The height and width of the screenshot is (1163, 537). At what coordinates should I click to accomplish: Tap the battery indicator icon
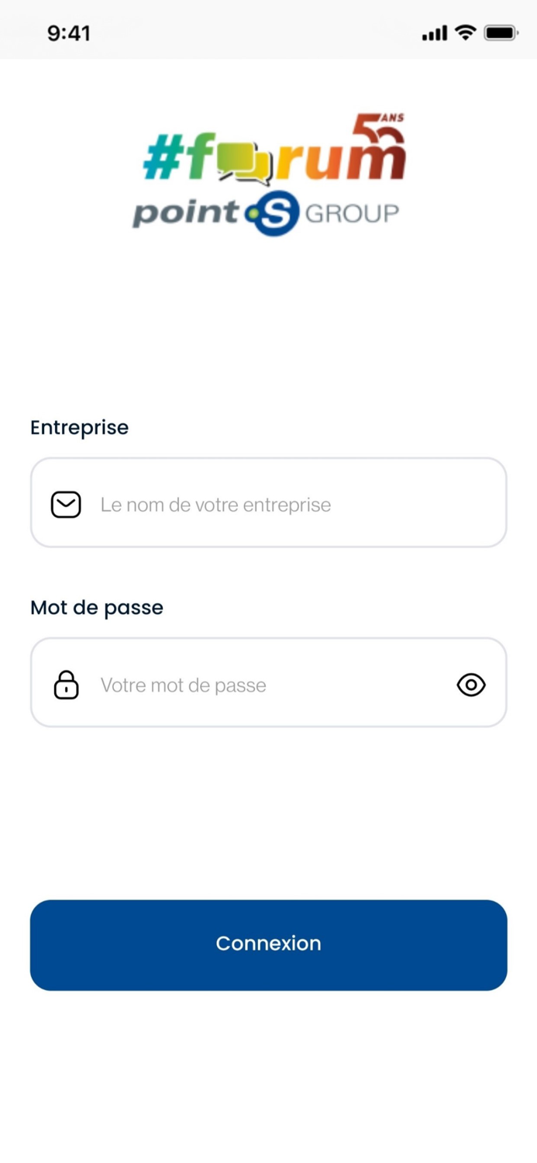click(501, 33)
